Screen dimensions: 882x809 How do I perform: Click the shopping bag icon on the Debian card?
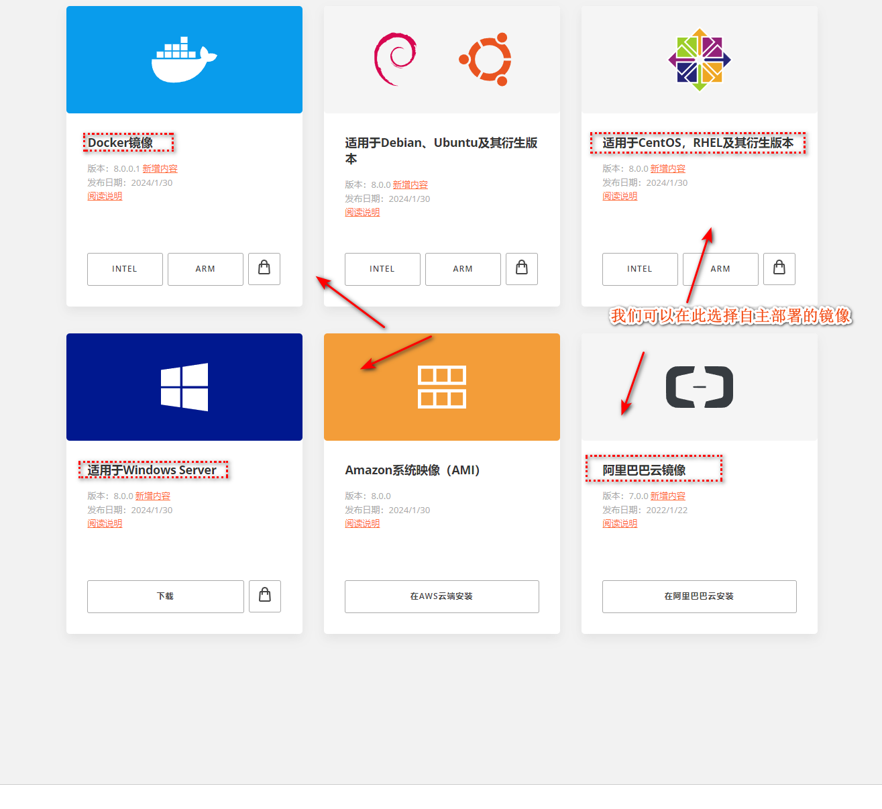[521, 269]
